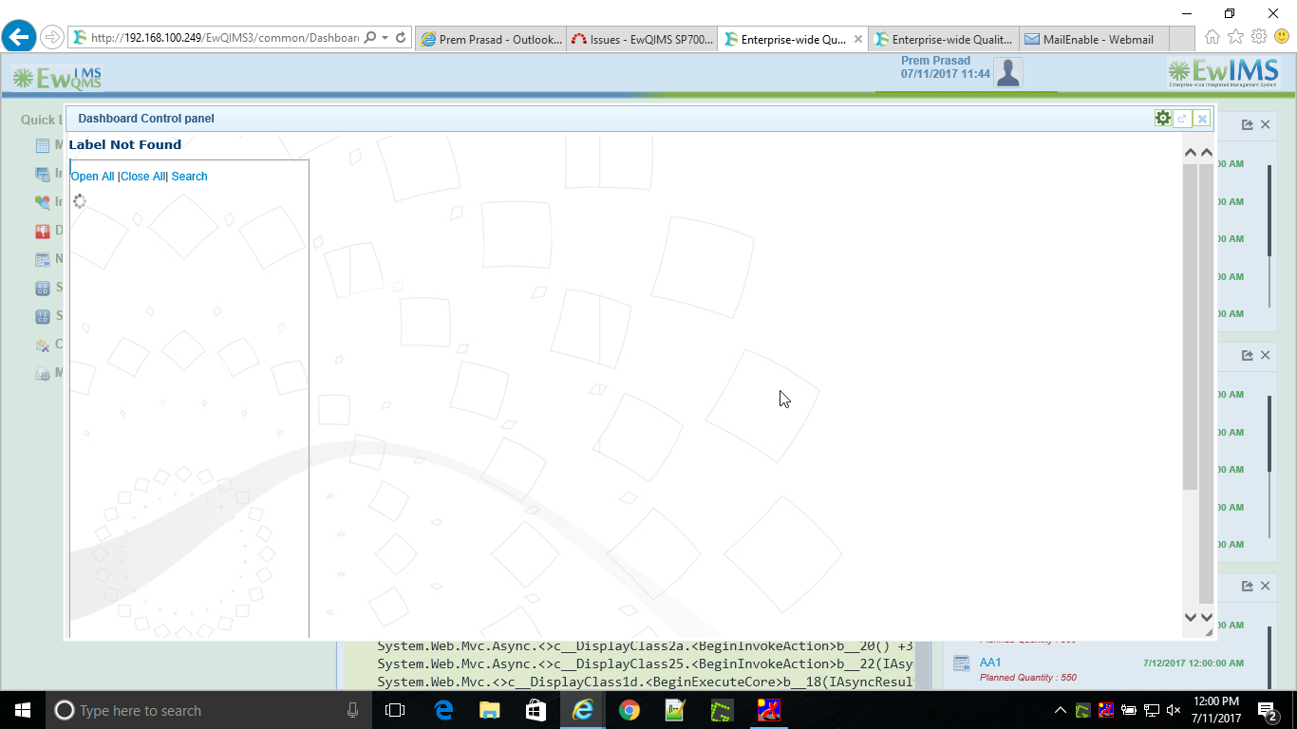Close the top right dashboard widget
The image size is (1297, 729).
click(x=1266, y=124)
